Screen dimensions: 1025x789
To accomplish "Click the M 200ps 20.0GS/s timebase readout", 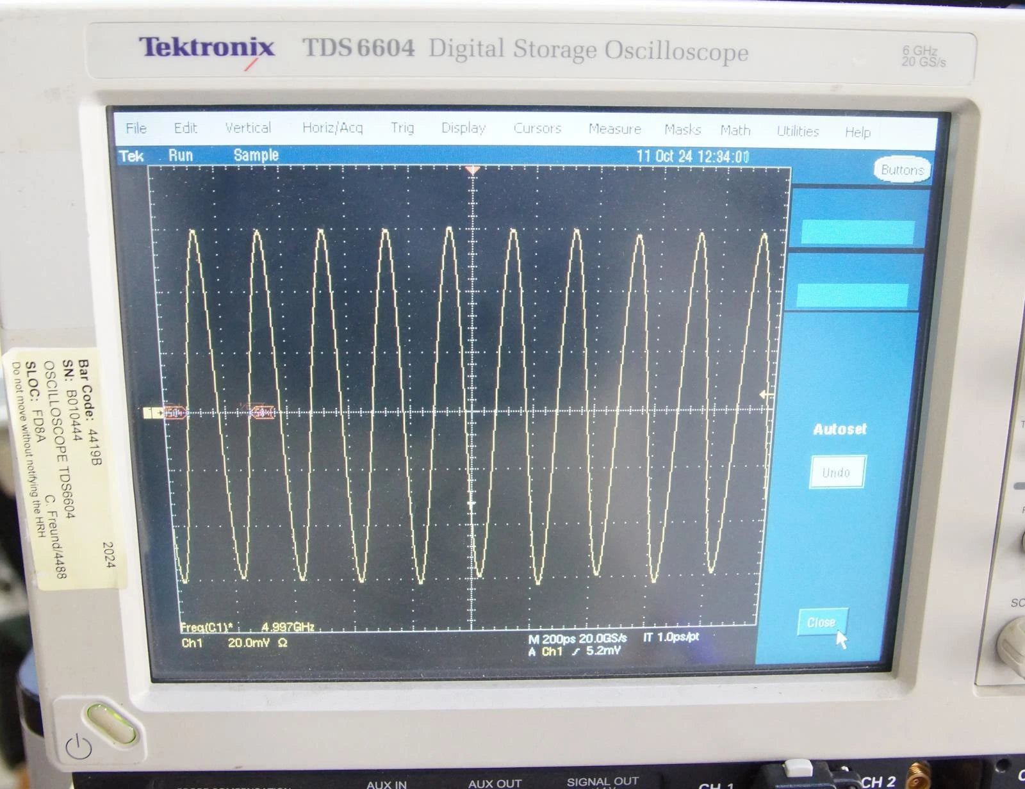I will tap(577, 639).
